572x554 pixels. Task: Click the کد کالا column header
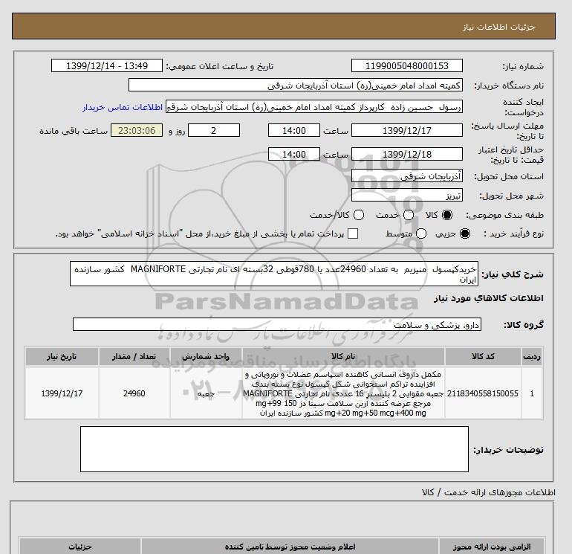tap(483, 356)
